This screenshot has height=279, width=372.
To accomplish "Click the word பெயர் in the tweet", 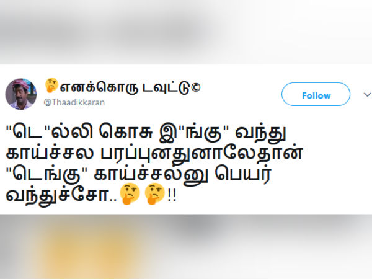I will click(x=243, y=175).
